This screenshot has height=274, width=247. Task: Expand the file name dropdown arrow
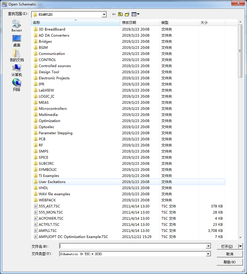208,246
